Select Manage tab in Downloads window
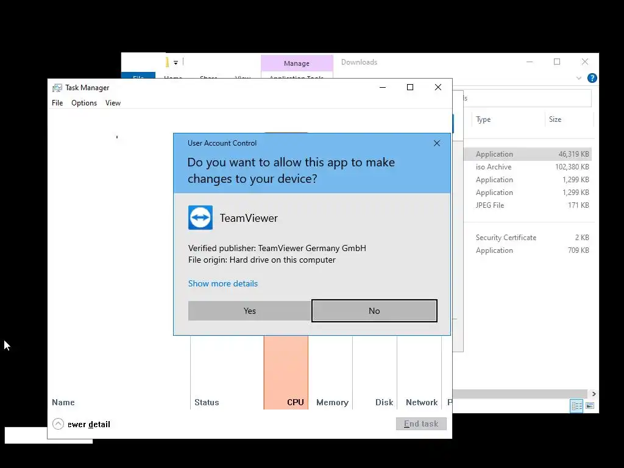624x468 pixels. click(297, 63)
